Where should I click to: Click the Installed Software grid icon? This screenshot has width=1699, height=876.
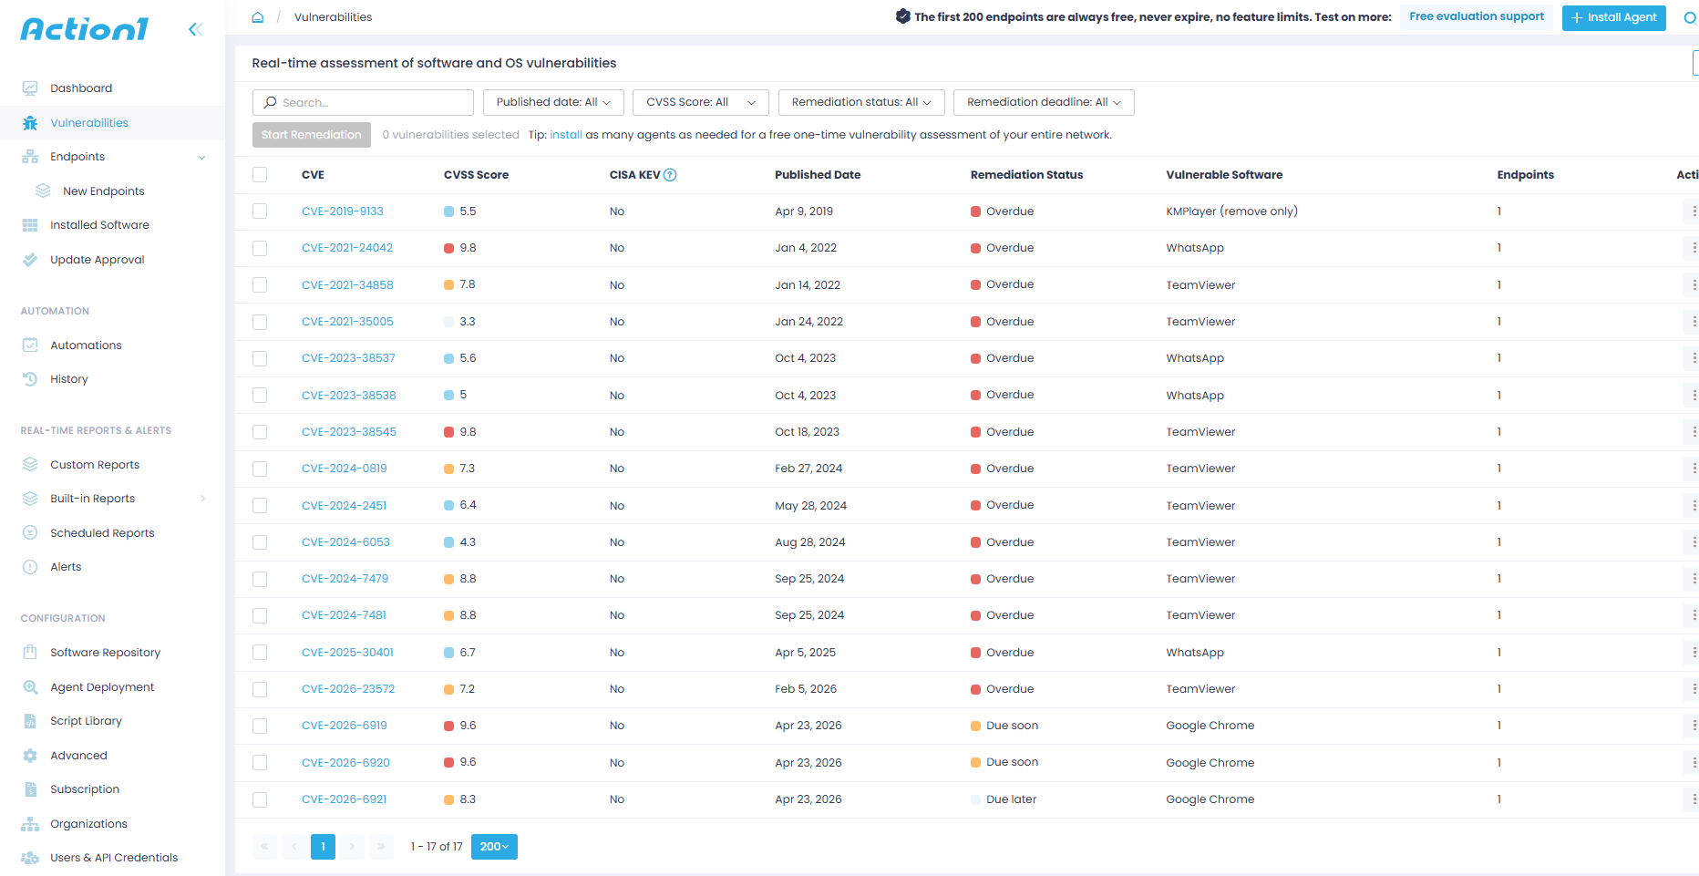click(30, 225)
